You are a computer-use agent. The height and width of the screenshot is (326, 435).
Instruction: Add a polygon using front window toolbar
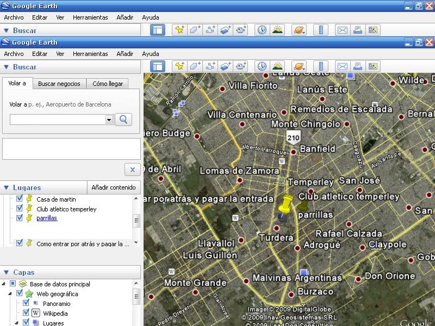(195, 66)
